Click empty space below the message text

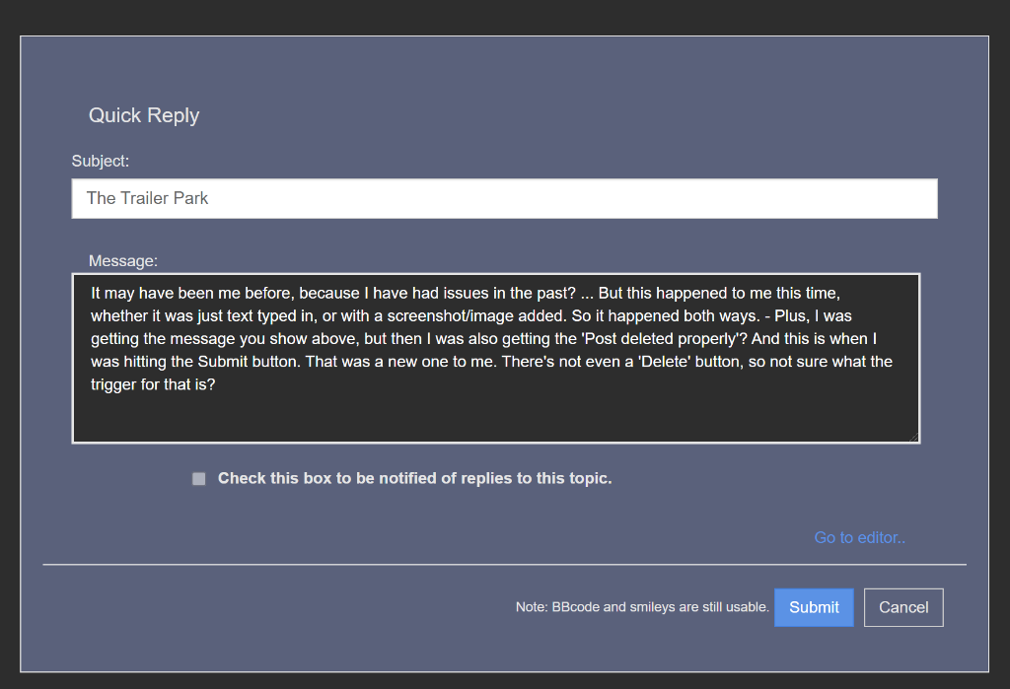pos(493,419)
